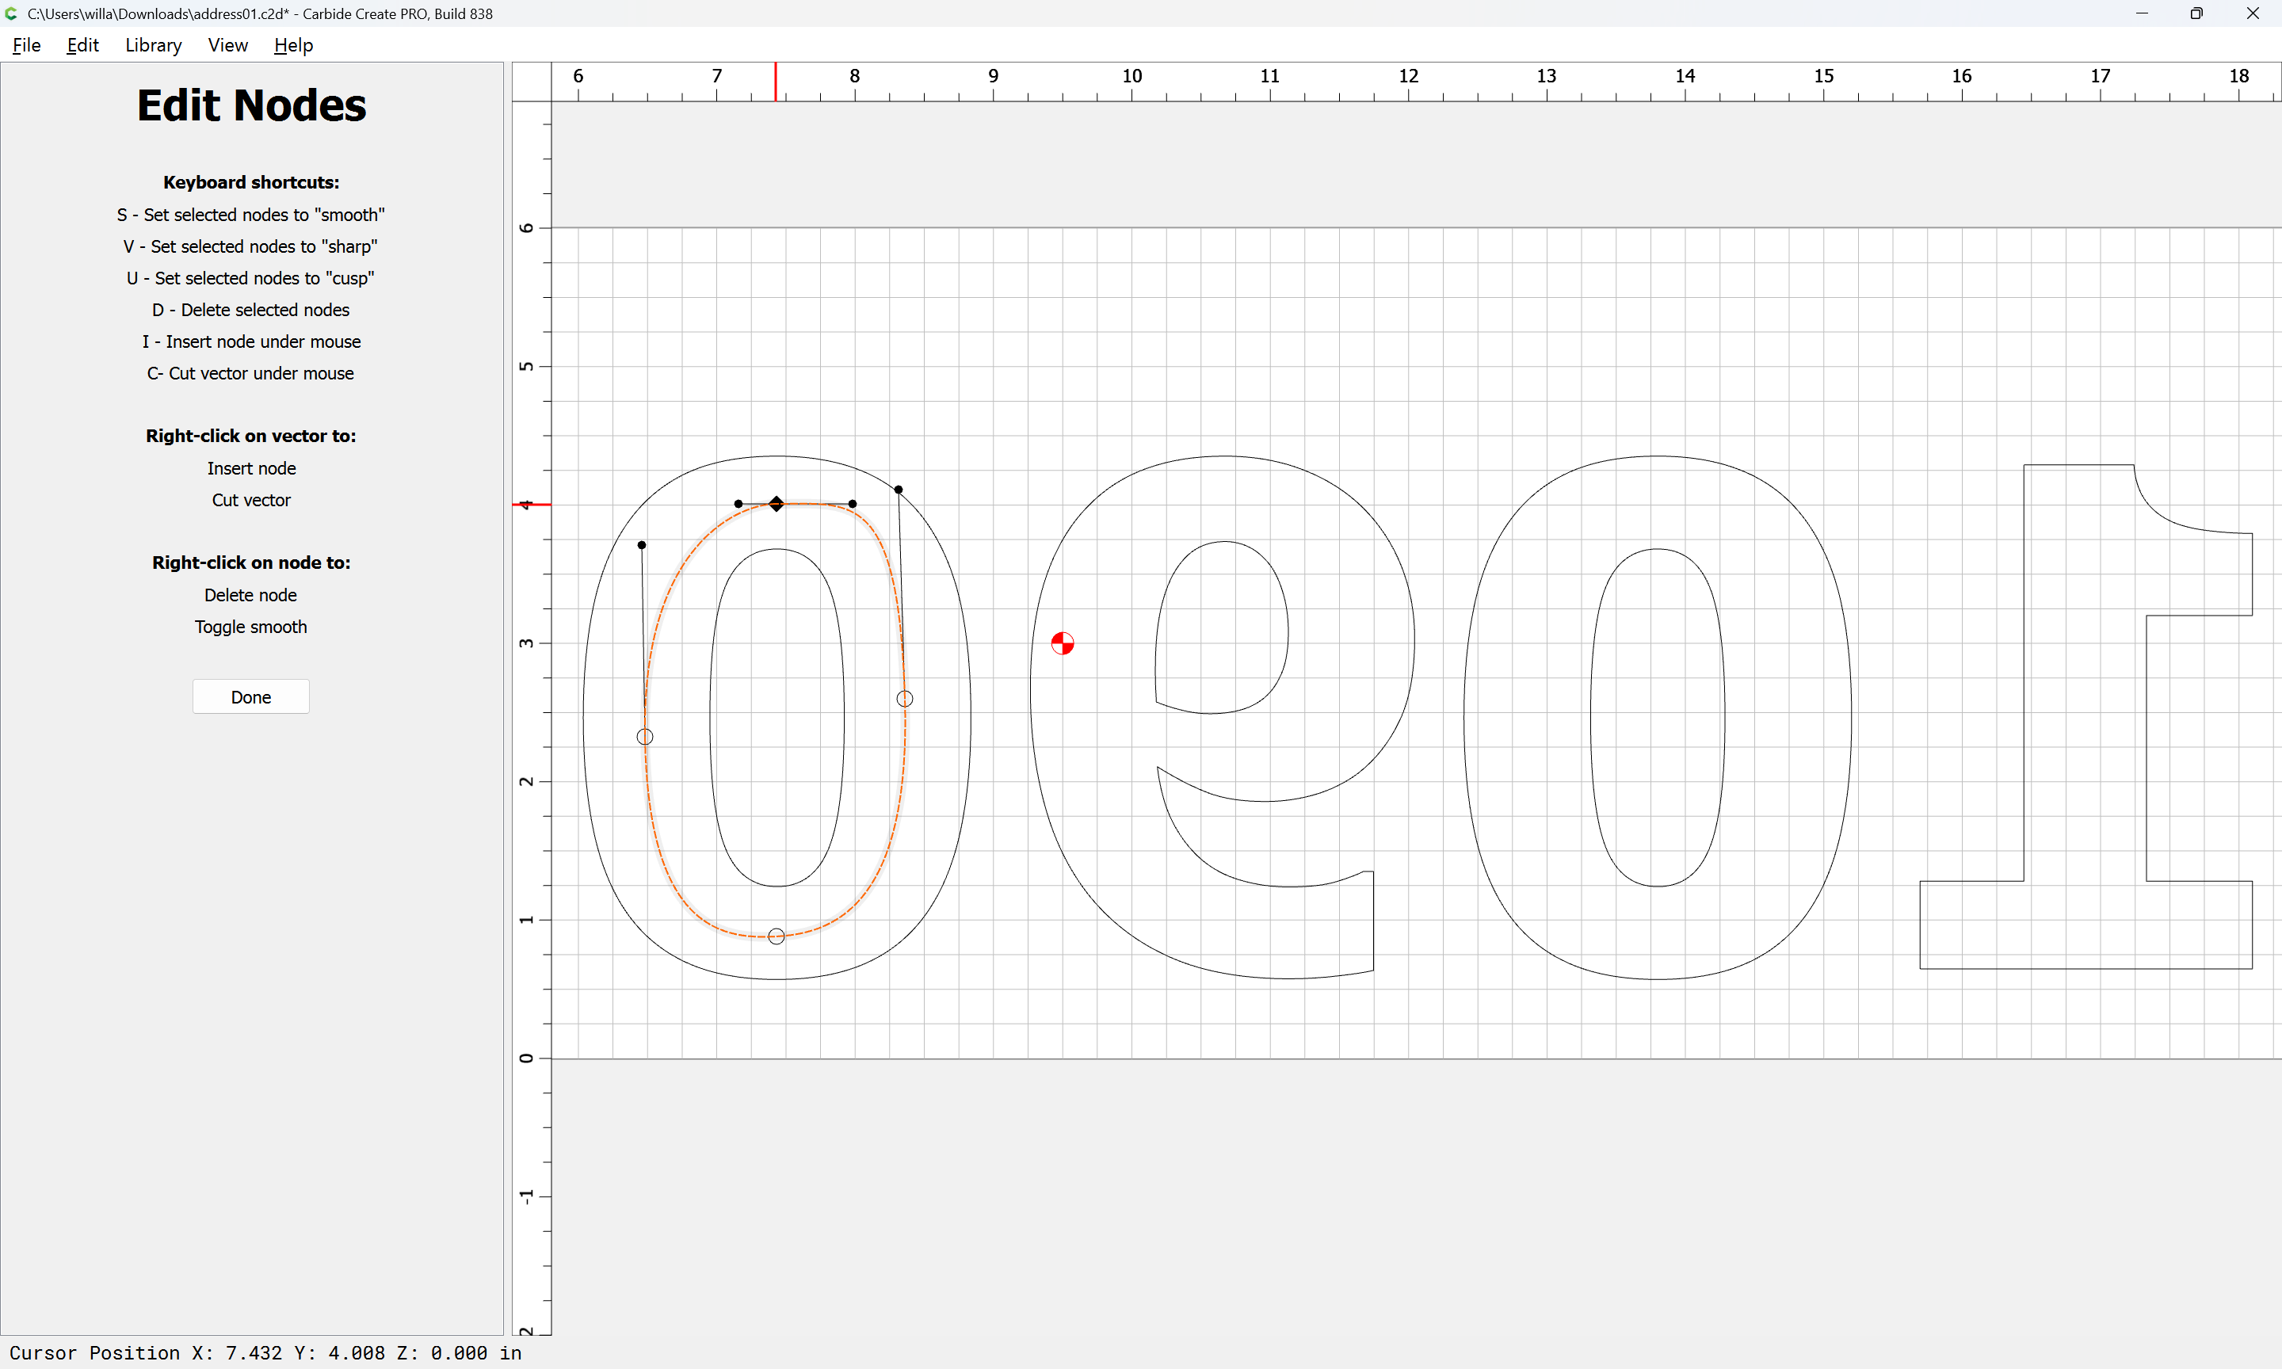2282x1369 pixels.
Task: Click the red origin marker on canvas
Action: [x=1063, y=643]
